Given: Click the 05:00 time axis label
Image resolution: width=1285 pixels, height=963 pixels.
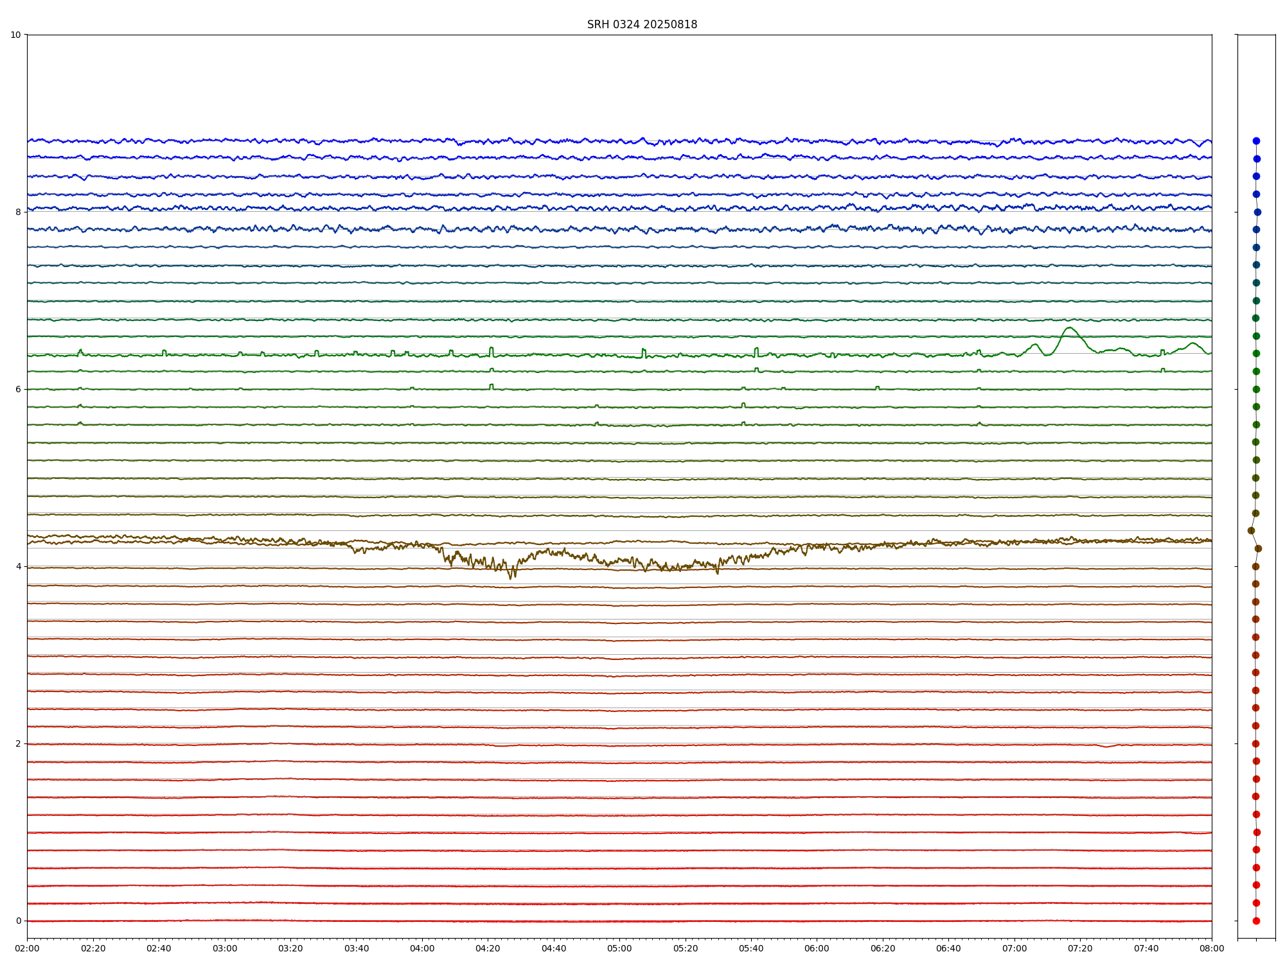Looking at the screenshot, I should tap(619, 948).
